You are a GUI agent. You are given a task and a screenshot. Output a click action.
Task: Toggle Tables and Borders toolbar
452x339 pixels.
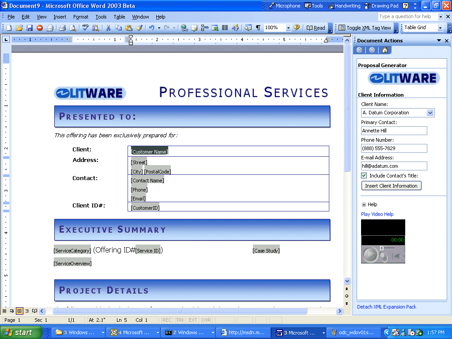195,28
